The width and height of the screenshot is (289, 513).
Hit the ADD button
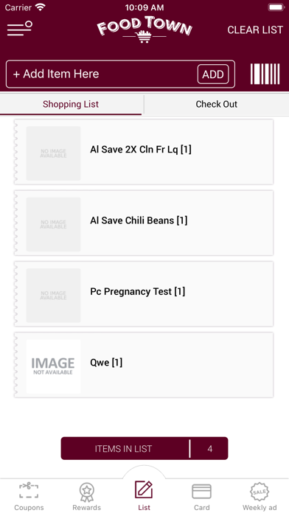pyautogui.click(x=213, y=74)
